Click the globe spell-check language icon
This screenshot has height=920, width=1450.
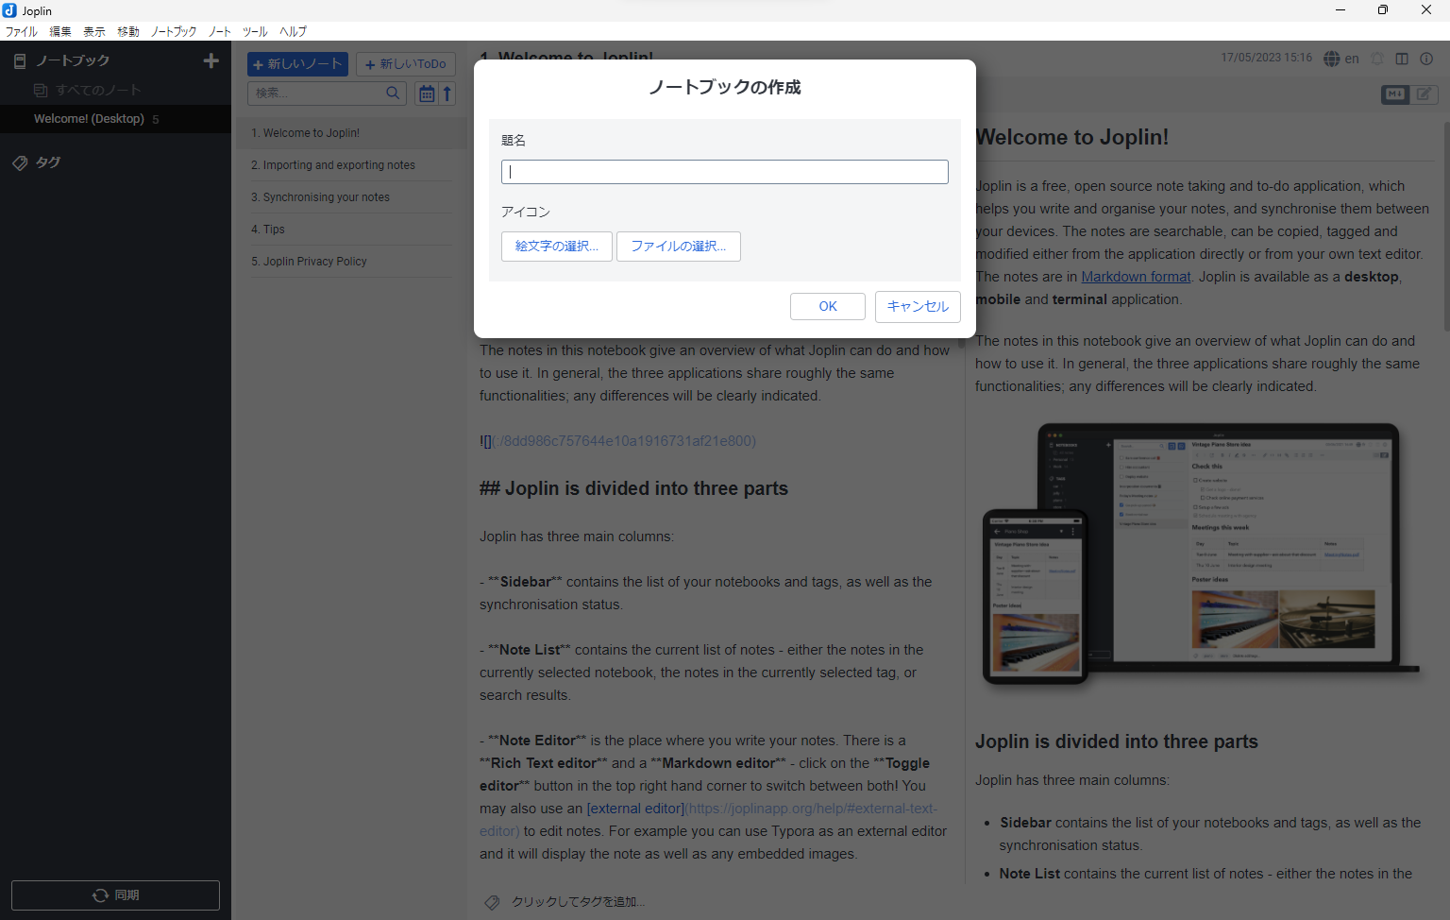coord(1331,59)
